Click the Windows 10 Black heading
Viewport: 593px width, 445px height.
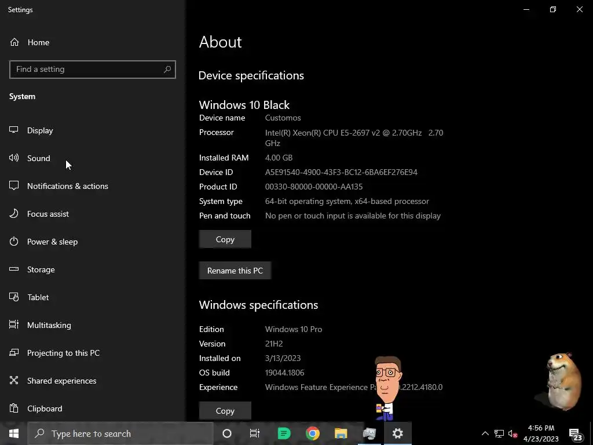(244, 105)
